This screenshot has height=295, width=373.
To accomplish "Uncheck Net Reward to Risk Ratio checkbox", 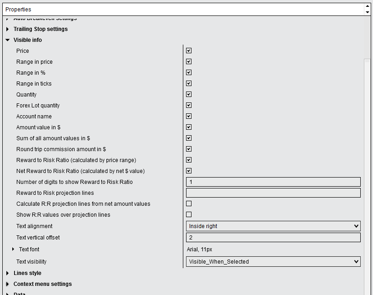I will (189, 171).
